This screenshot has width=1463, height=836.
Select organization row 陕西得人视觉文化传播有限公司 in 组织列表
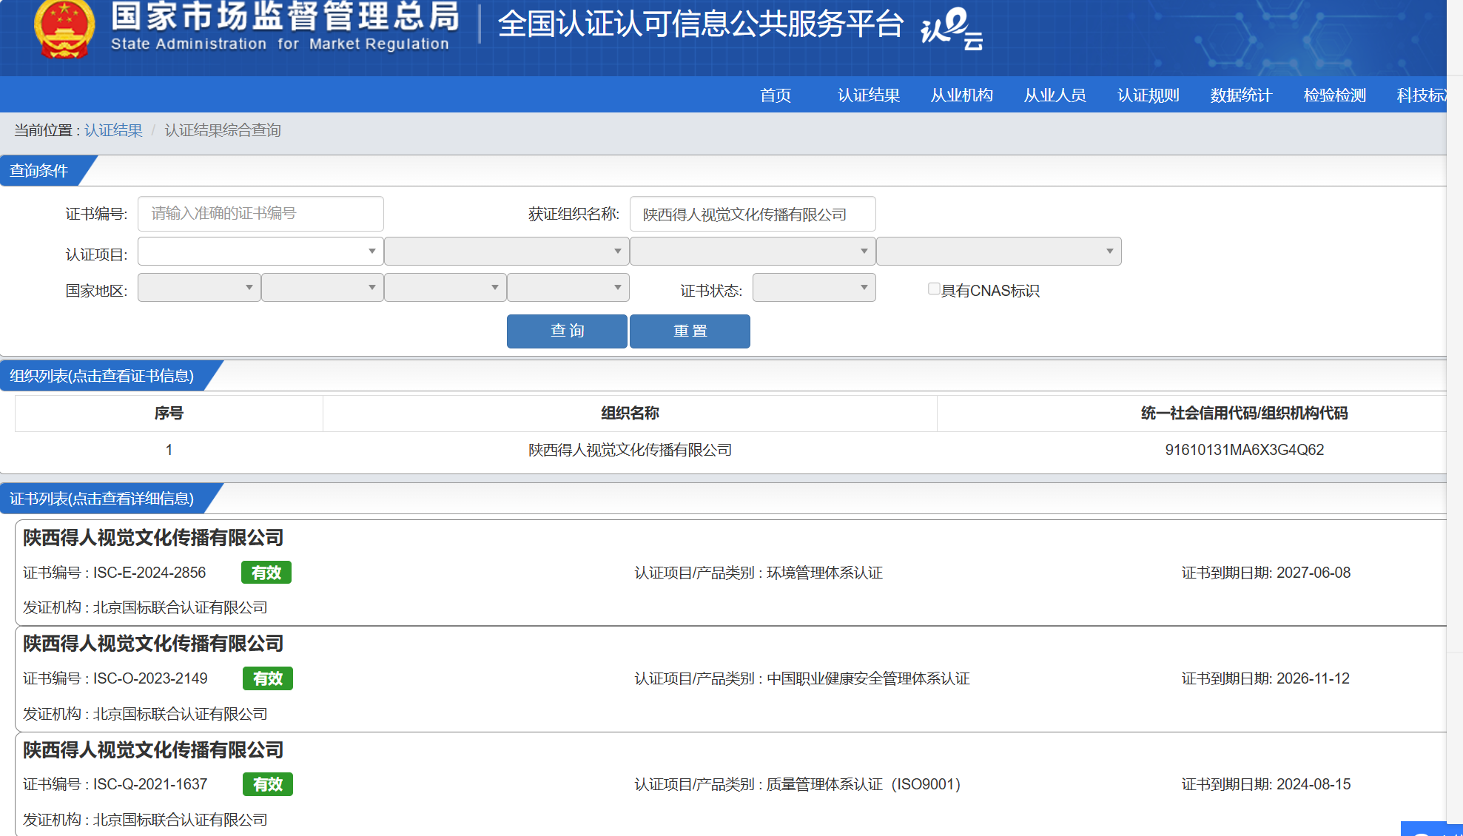click(x=731, y=450)
